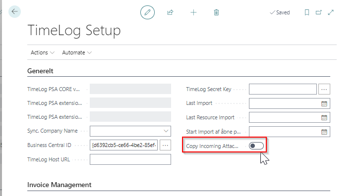Click the bookmark icon
This screenshot has height=196, width=362.
(x=307, y=12)
